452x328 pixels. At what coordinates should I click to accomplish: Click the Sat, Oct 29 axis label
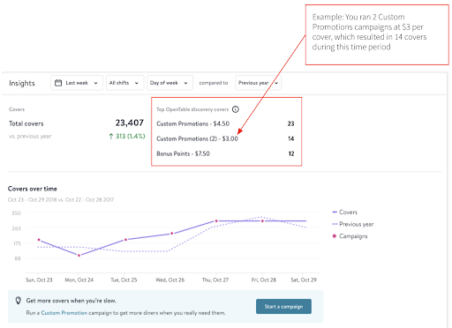pyautogui.click(x=304, y=280)
